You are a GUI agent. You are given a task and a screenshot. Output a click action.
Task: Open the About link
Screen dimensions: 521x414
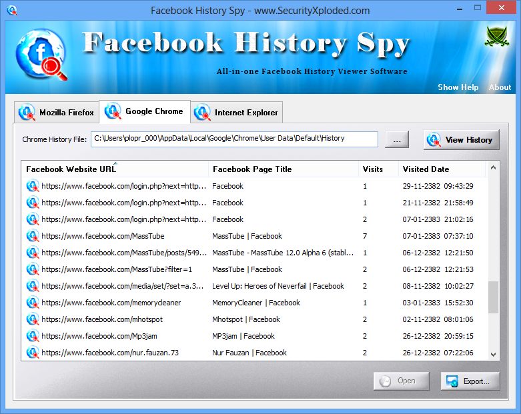coord(500,87)
